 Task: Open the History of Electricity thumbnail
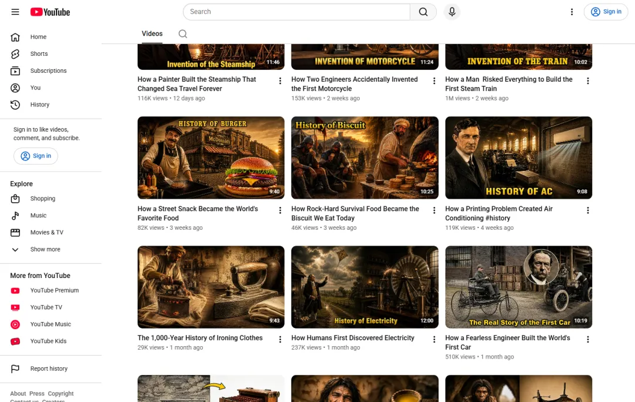pos(365,287)
